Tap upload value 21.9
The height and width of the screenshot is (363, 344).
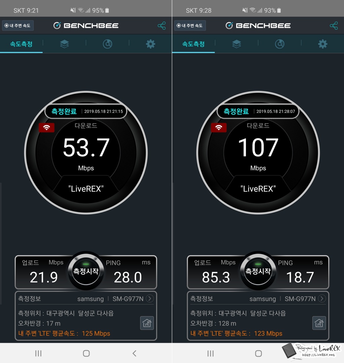[x=44, y=277]
